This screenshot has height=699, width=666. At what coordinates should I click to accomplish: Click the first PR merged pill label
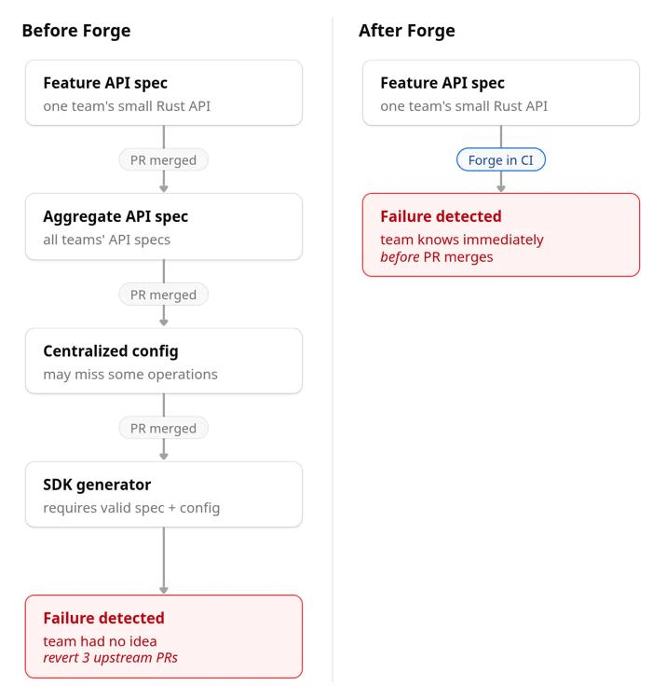(x=164, y=160)
